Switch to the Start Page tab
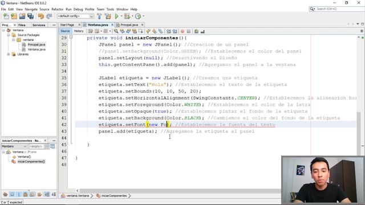The image size is (365, 205). pyautogui.click(x=67, y=24)
